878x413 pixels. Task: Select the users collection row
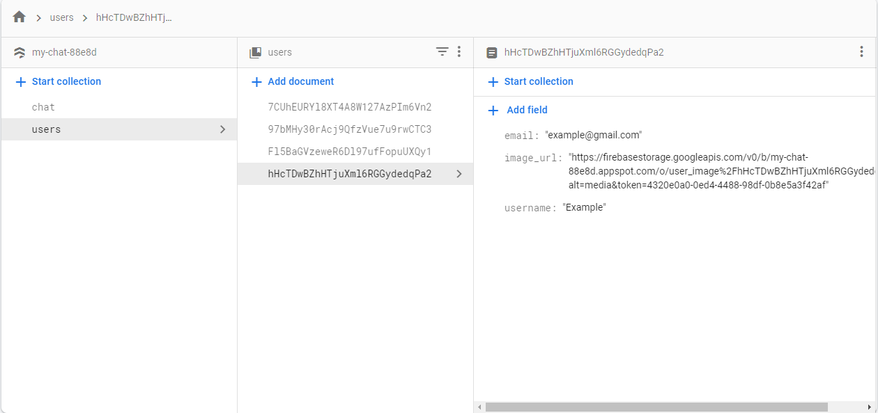pyautogui.click(x=119, y=129)
